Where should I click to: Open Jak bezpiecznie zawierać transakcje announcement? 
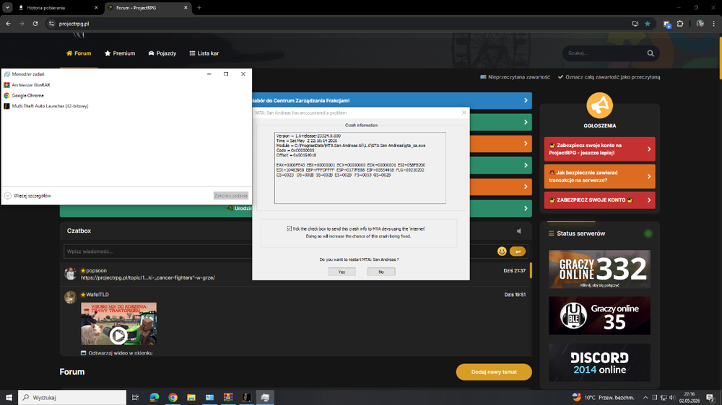pyautogui.click(x=599, y=177)
